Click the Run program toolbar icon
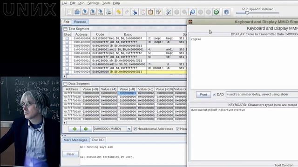298x167 pixels. tap(176, 12)
